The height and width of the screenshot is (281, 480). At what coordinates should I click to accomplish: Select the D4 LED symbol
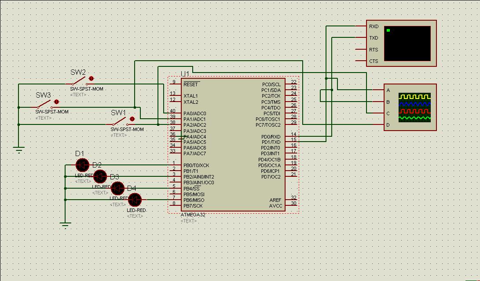pyautogui.click(x=134, y=200)
